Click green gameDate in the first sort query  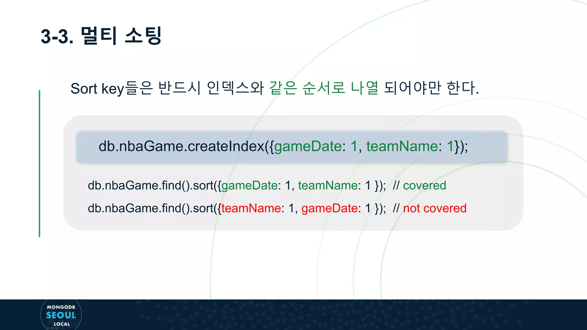249,186
